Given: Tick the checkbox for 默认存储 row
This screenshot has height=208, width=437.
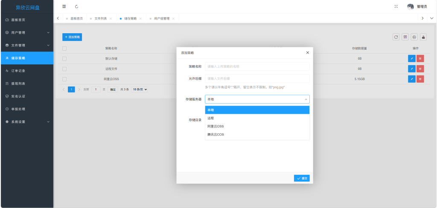Looking at the screenshot, I should coord(64,58).
